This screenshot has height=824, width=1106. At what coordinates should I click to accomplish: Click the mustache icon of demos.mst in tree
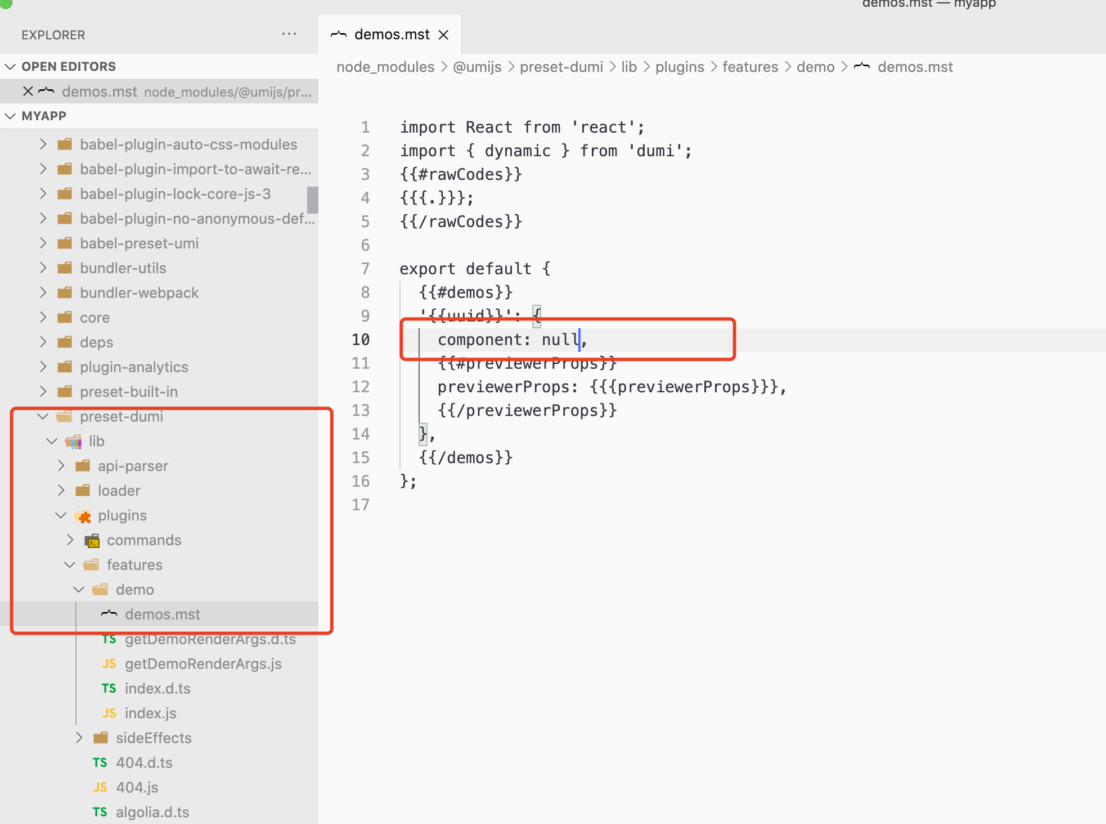click(109, 613)
